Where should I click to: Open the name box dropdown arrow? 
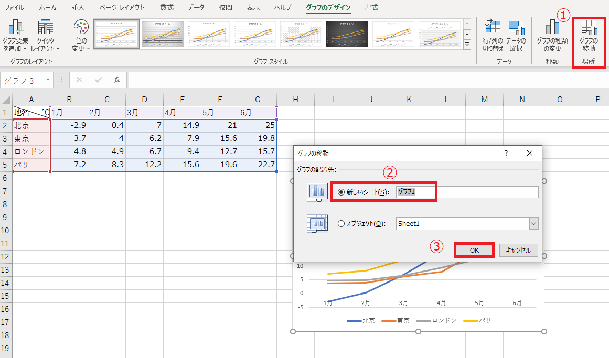point(48,80)
